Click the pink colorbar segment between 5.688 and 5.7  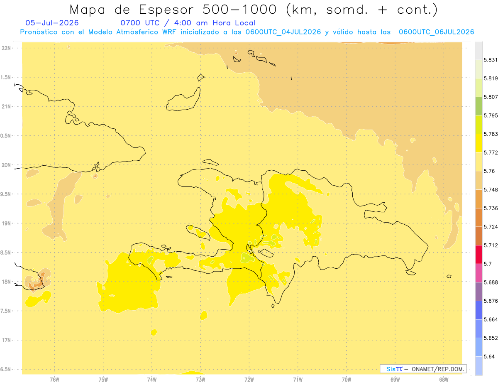[478, 273]
